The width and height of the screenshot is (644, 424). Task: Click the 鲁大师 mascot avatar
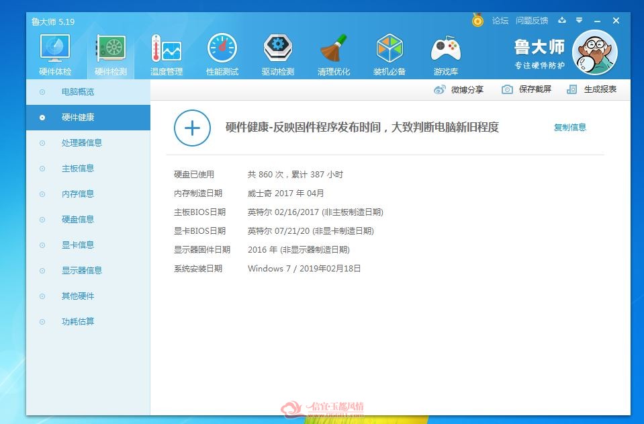[x=595, y=52]
